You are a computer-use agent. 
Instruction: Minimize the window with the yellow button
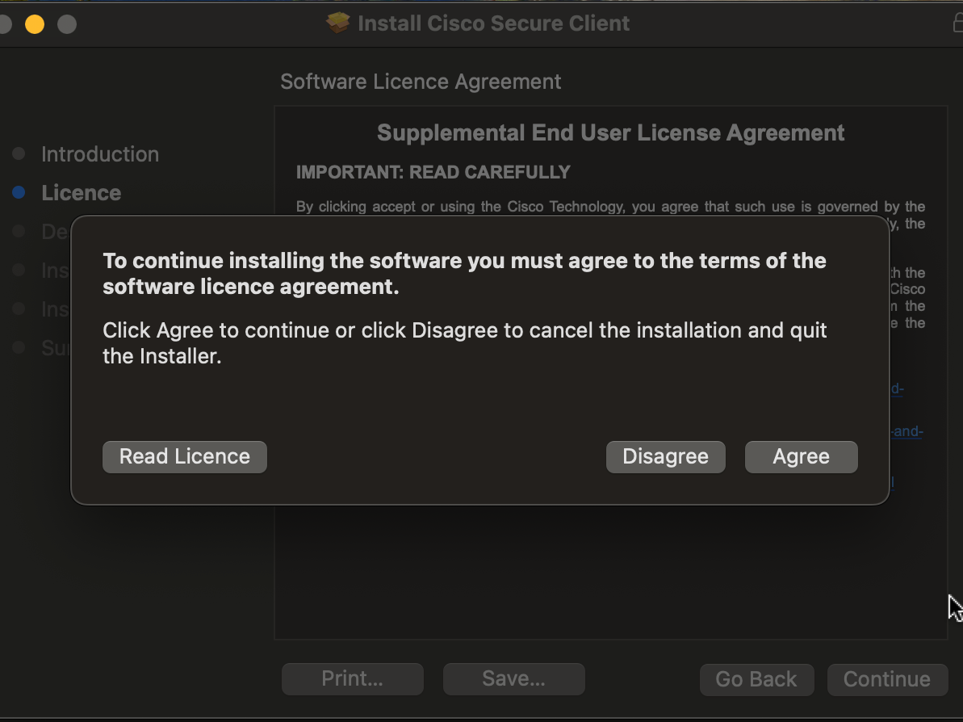coord(34,24)
